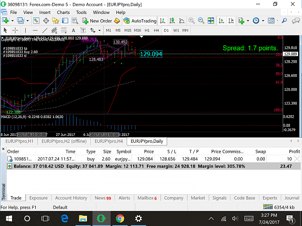Expand the Profiles dropdown arrow

(28, 21)
